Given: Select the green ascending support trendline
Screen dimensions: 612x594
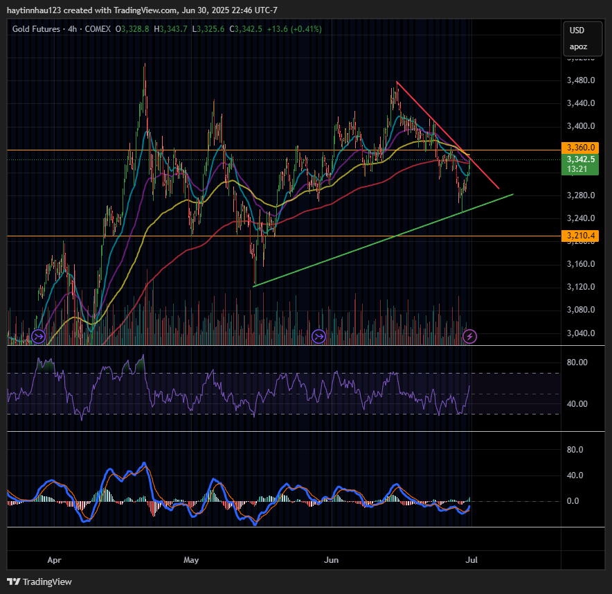Looking at the screenshot, I should coord(384,241).
